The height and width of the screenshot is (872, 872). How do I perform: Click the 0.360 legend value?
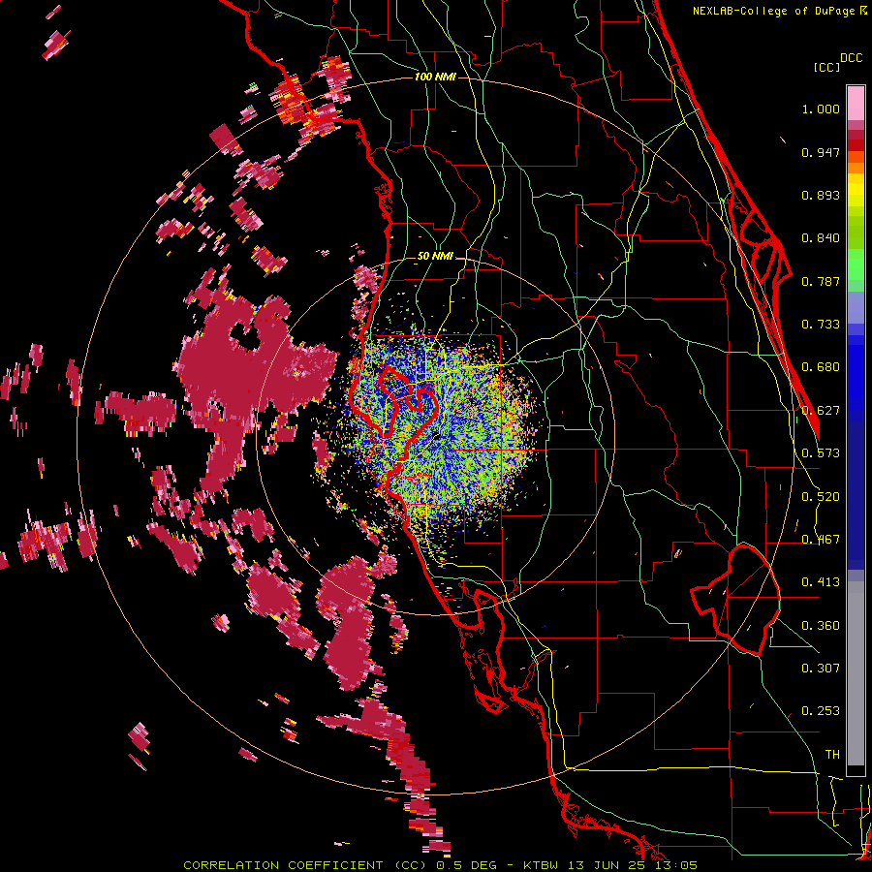(x=821, y=626)
